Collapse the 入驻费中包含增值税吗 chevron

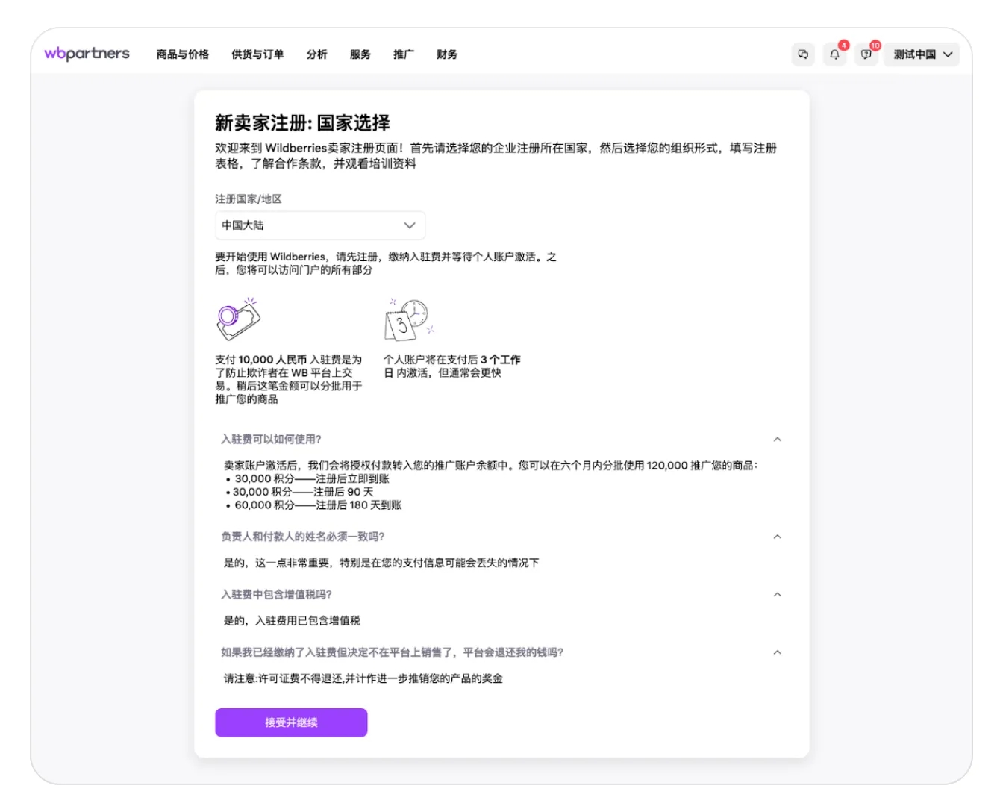pos(777,595)
